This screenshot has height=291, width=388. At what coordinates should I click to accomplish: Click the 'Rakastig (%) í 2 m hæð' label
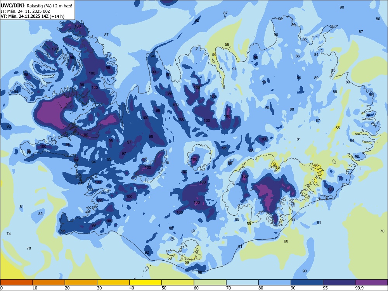[x=50, y=6]
